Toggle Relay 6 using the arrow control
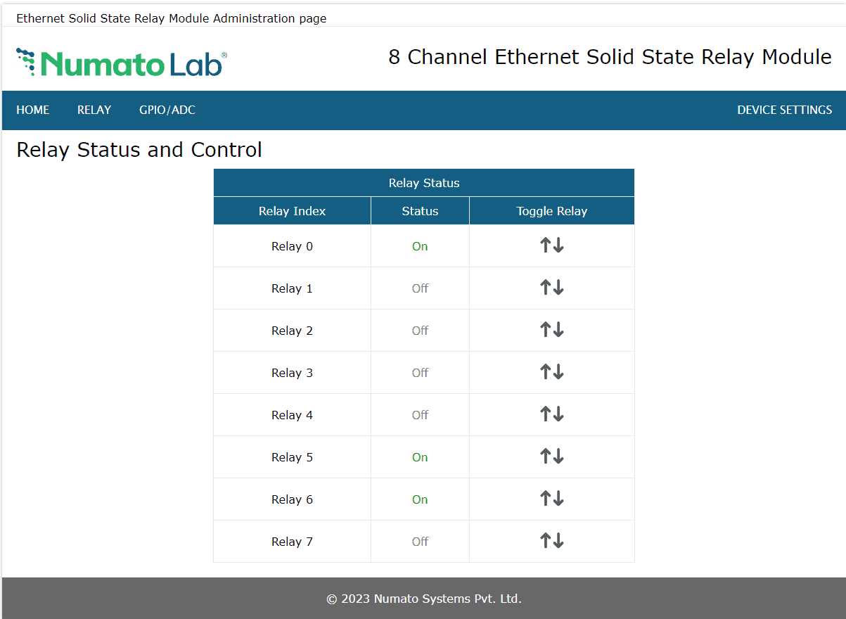 click(551, 499)
